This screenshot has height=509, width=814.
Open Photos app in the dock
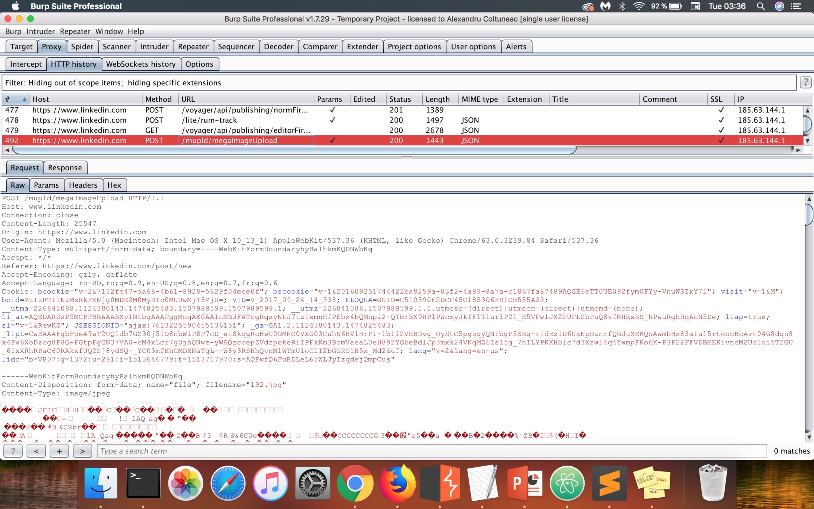(185, 483)
